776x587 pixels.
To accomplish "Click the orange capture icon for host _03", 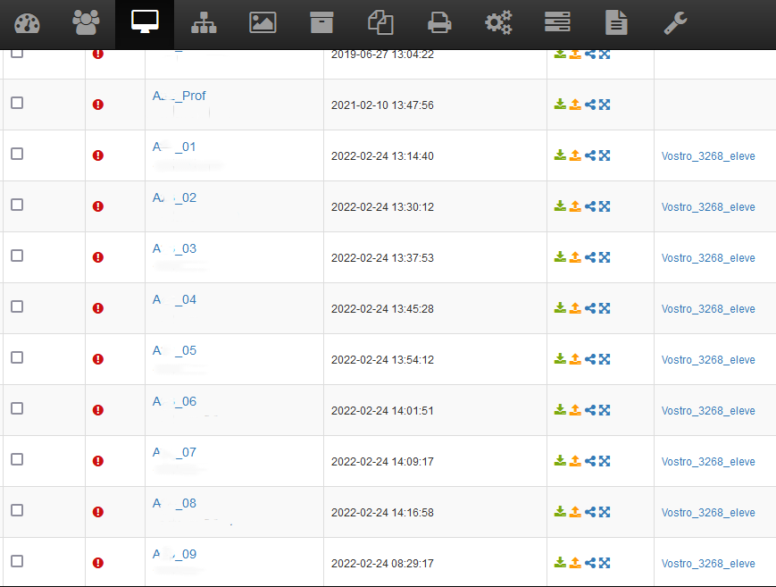I will 575,257.
